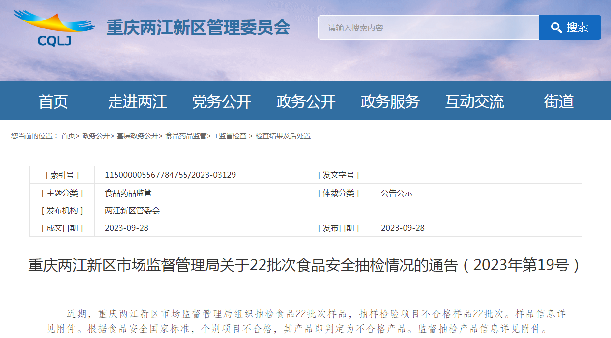Open the 互动交流 navigation tab
This screenshot has width=611, height=338.
[474, 101]
